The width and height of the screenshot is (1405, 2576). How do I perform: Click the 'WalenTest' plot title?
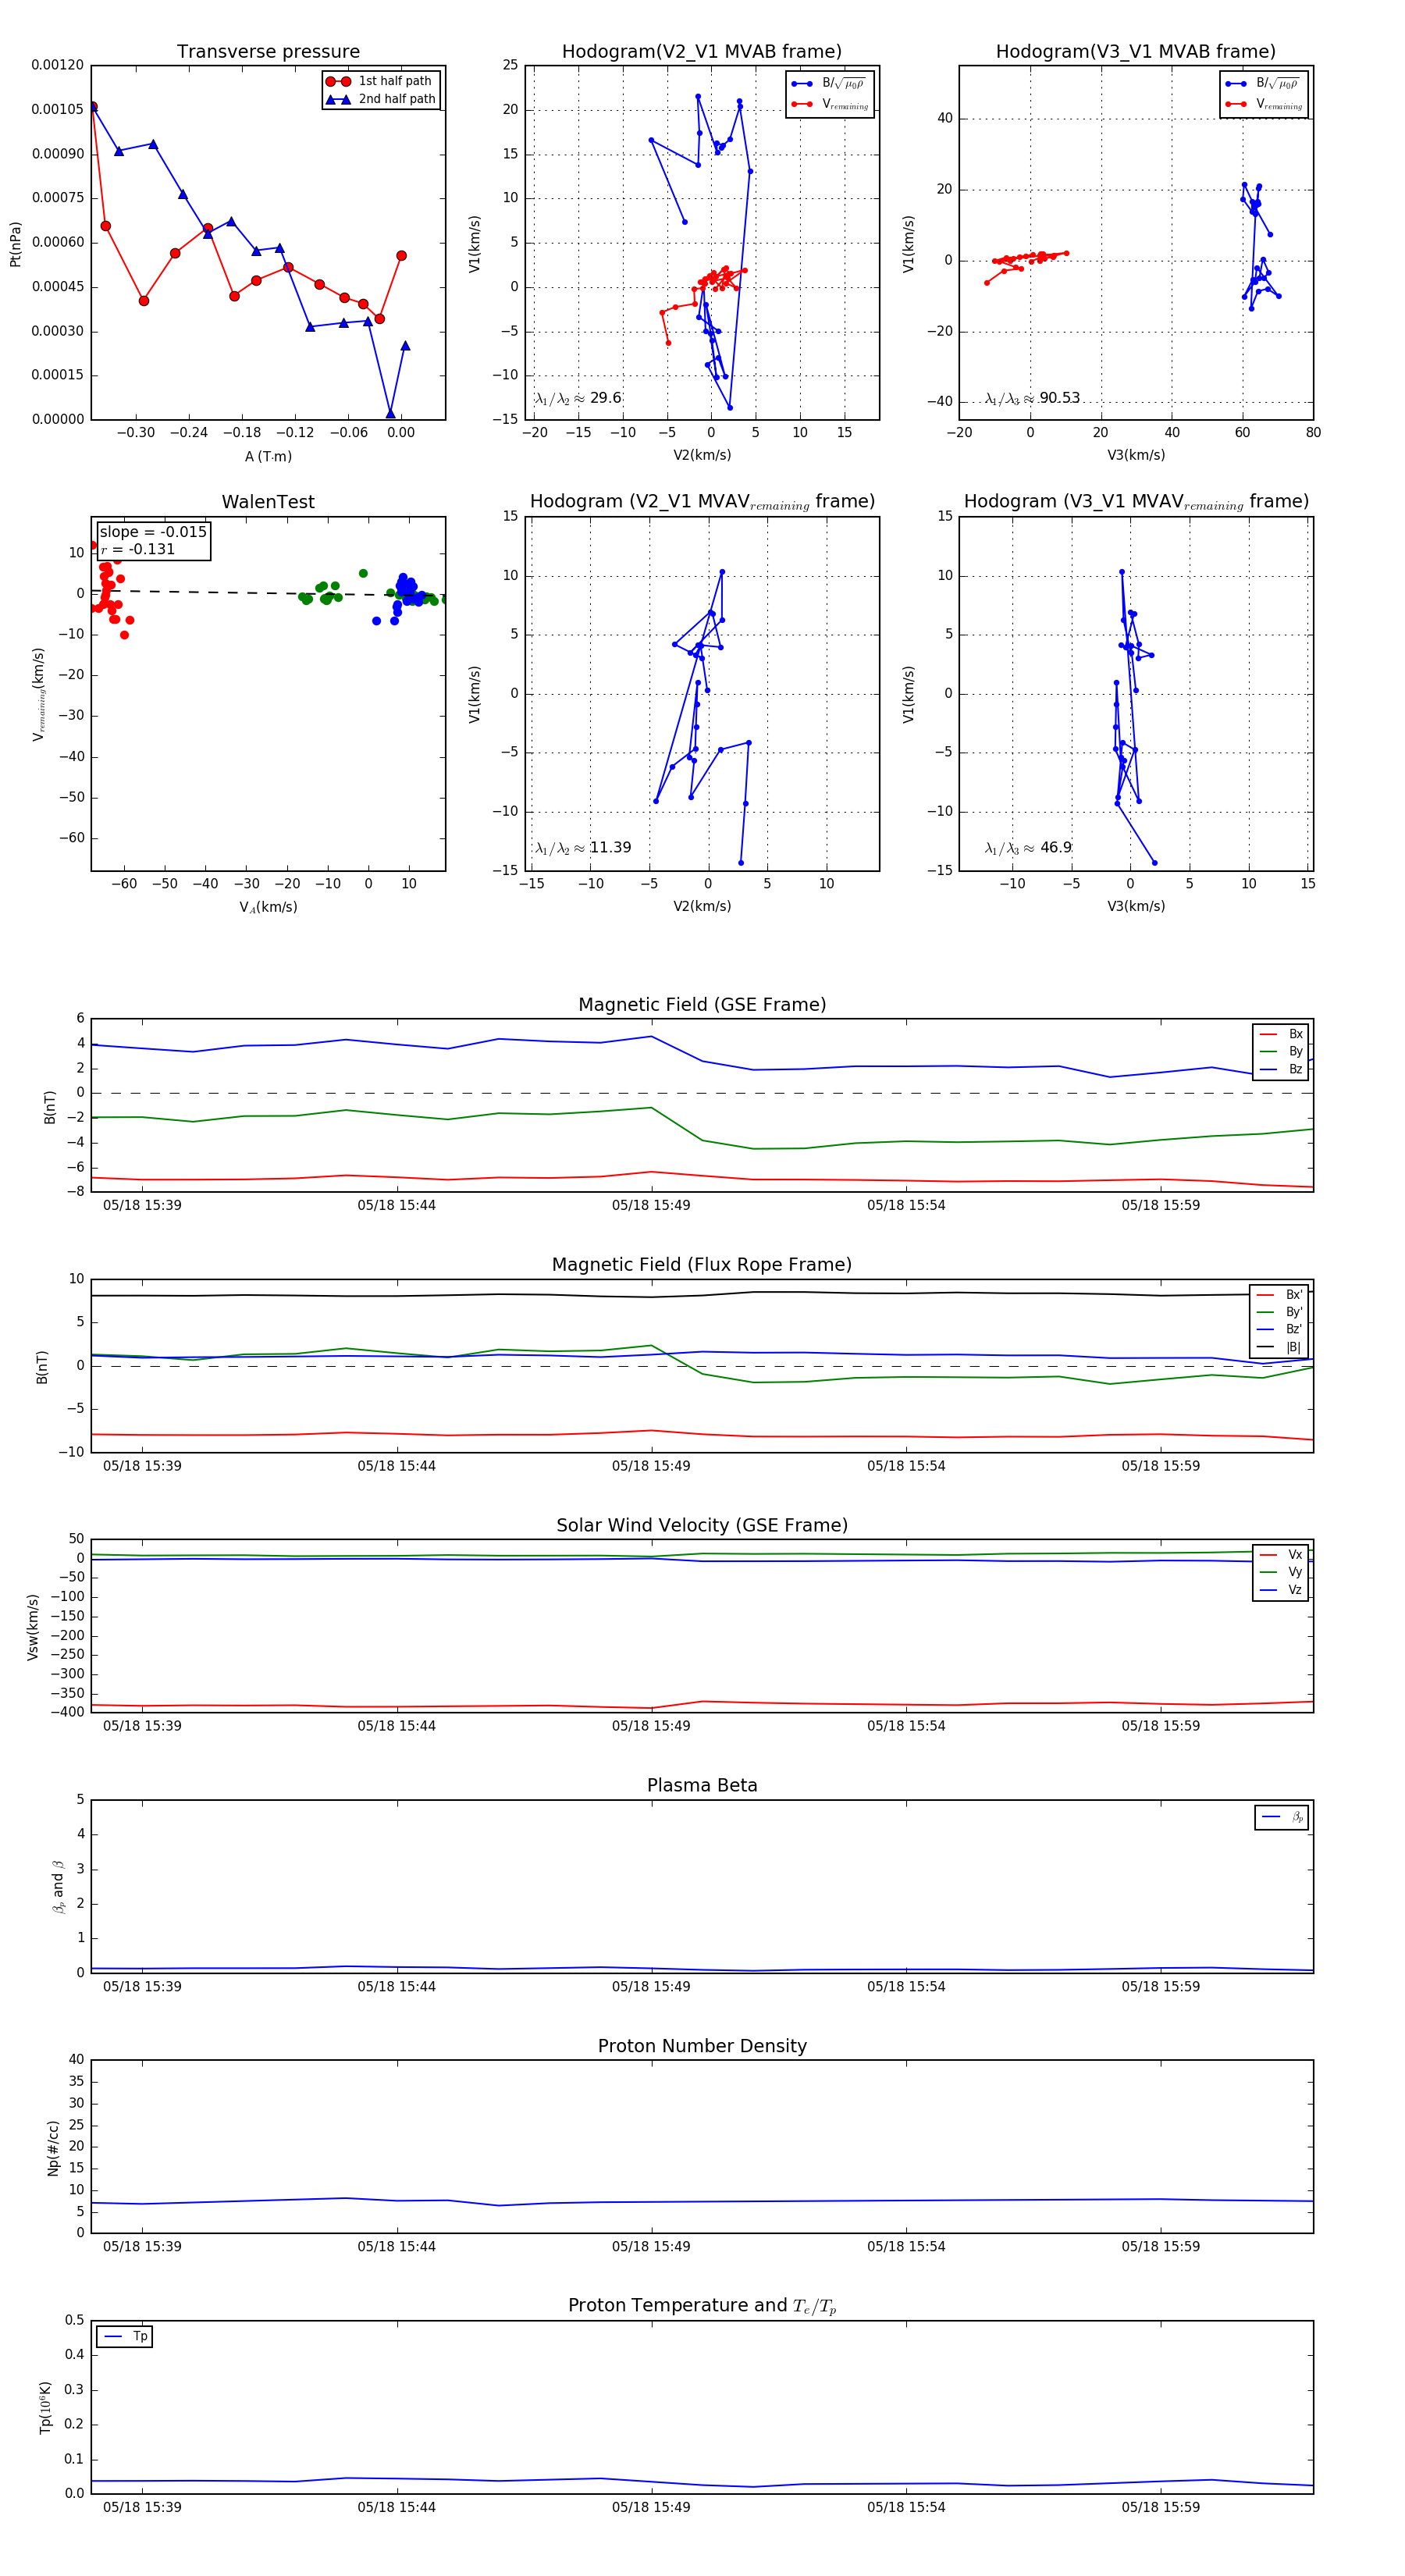(x=268, y=502)
